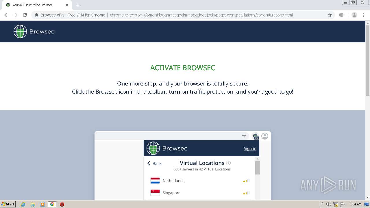Show hidden system tray icons
The width and height of the screenshot is (370, 208).
tap(322, 204)
